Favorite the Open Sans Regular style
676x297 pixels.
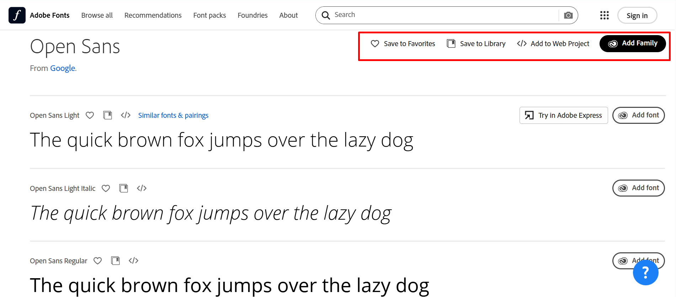point(97,260)
